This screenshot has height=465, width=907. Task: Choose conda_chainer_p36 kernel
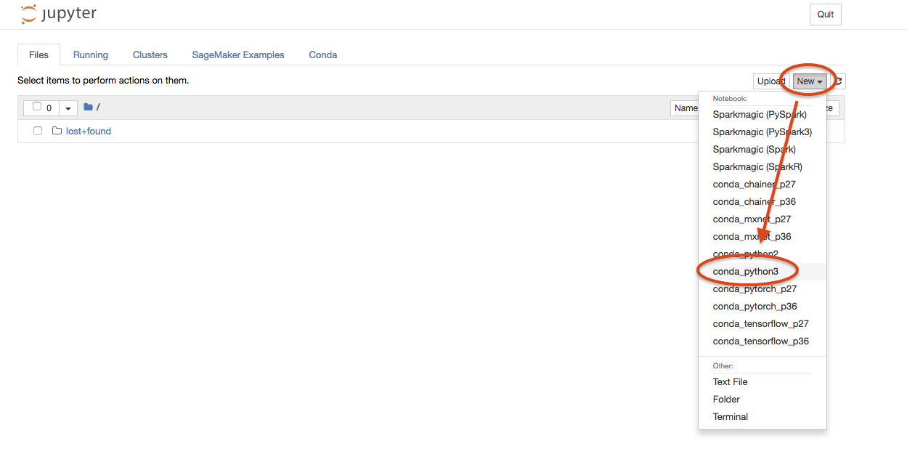click(x=762, y=201)
